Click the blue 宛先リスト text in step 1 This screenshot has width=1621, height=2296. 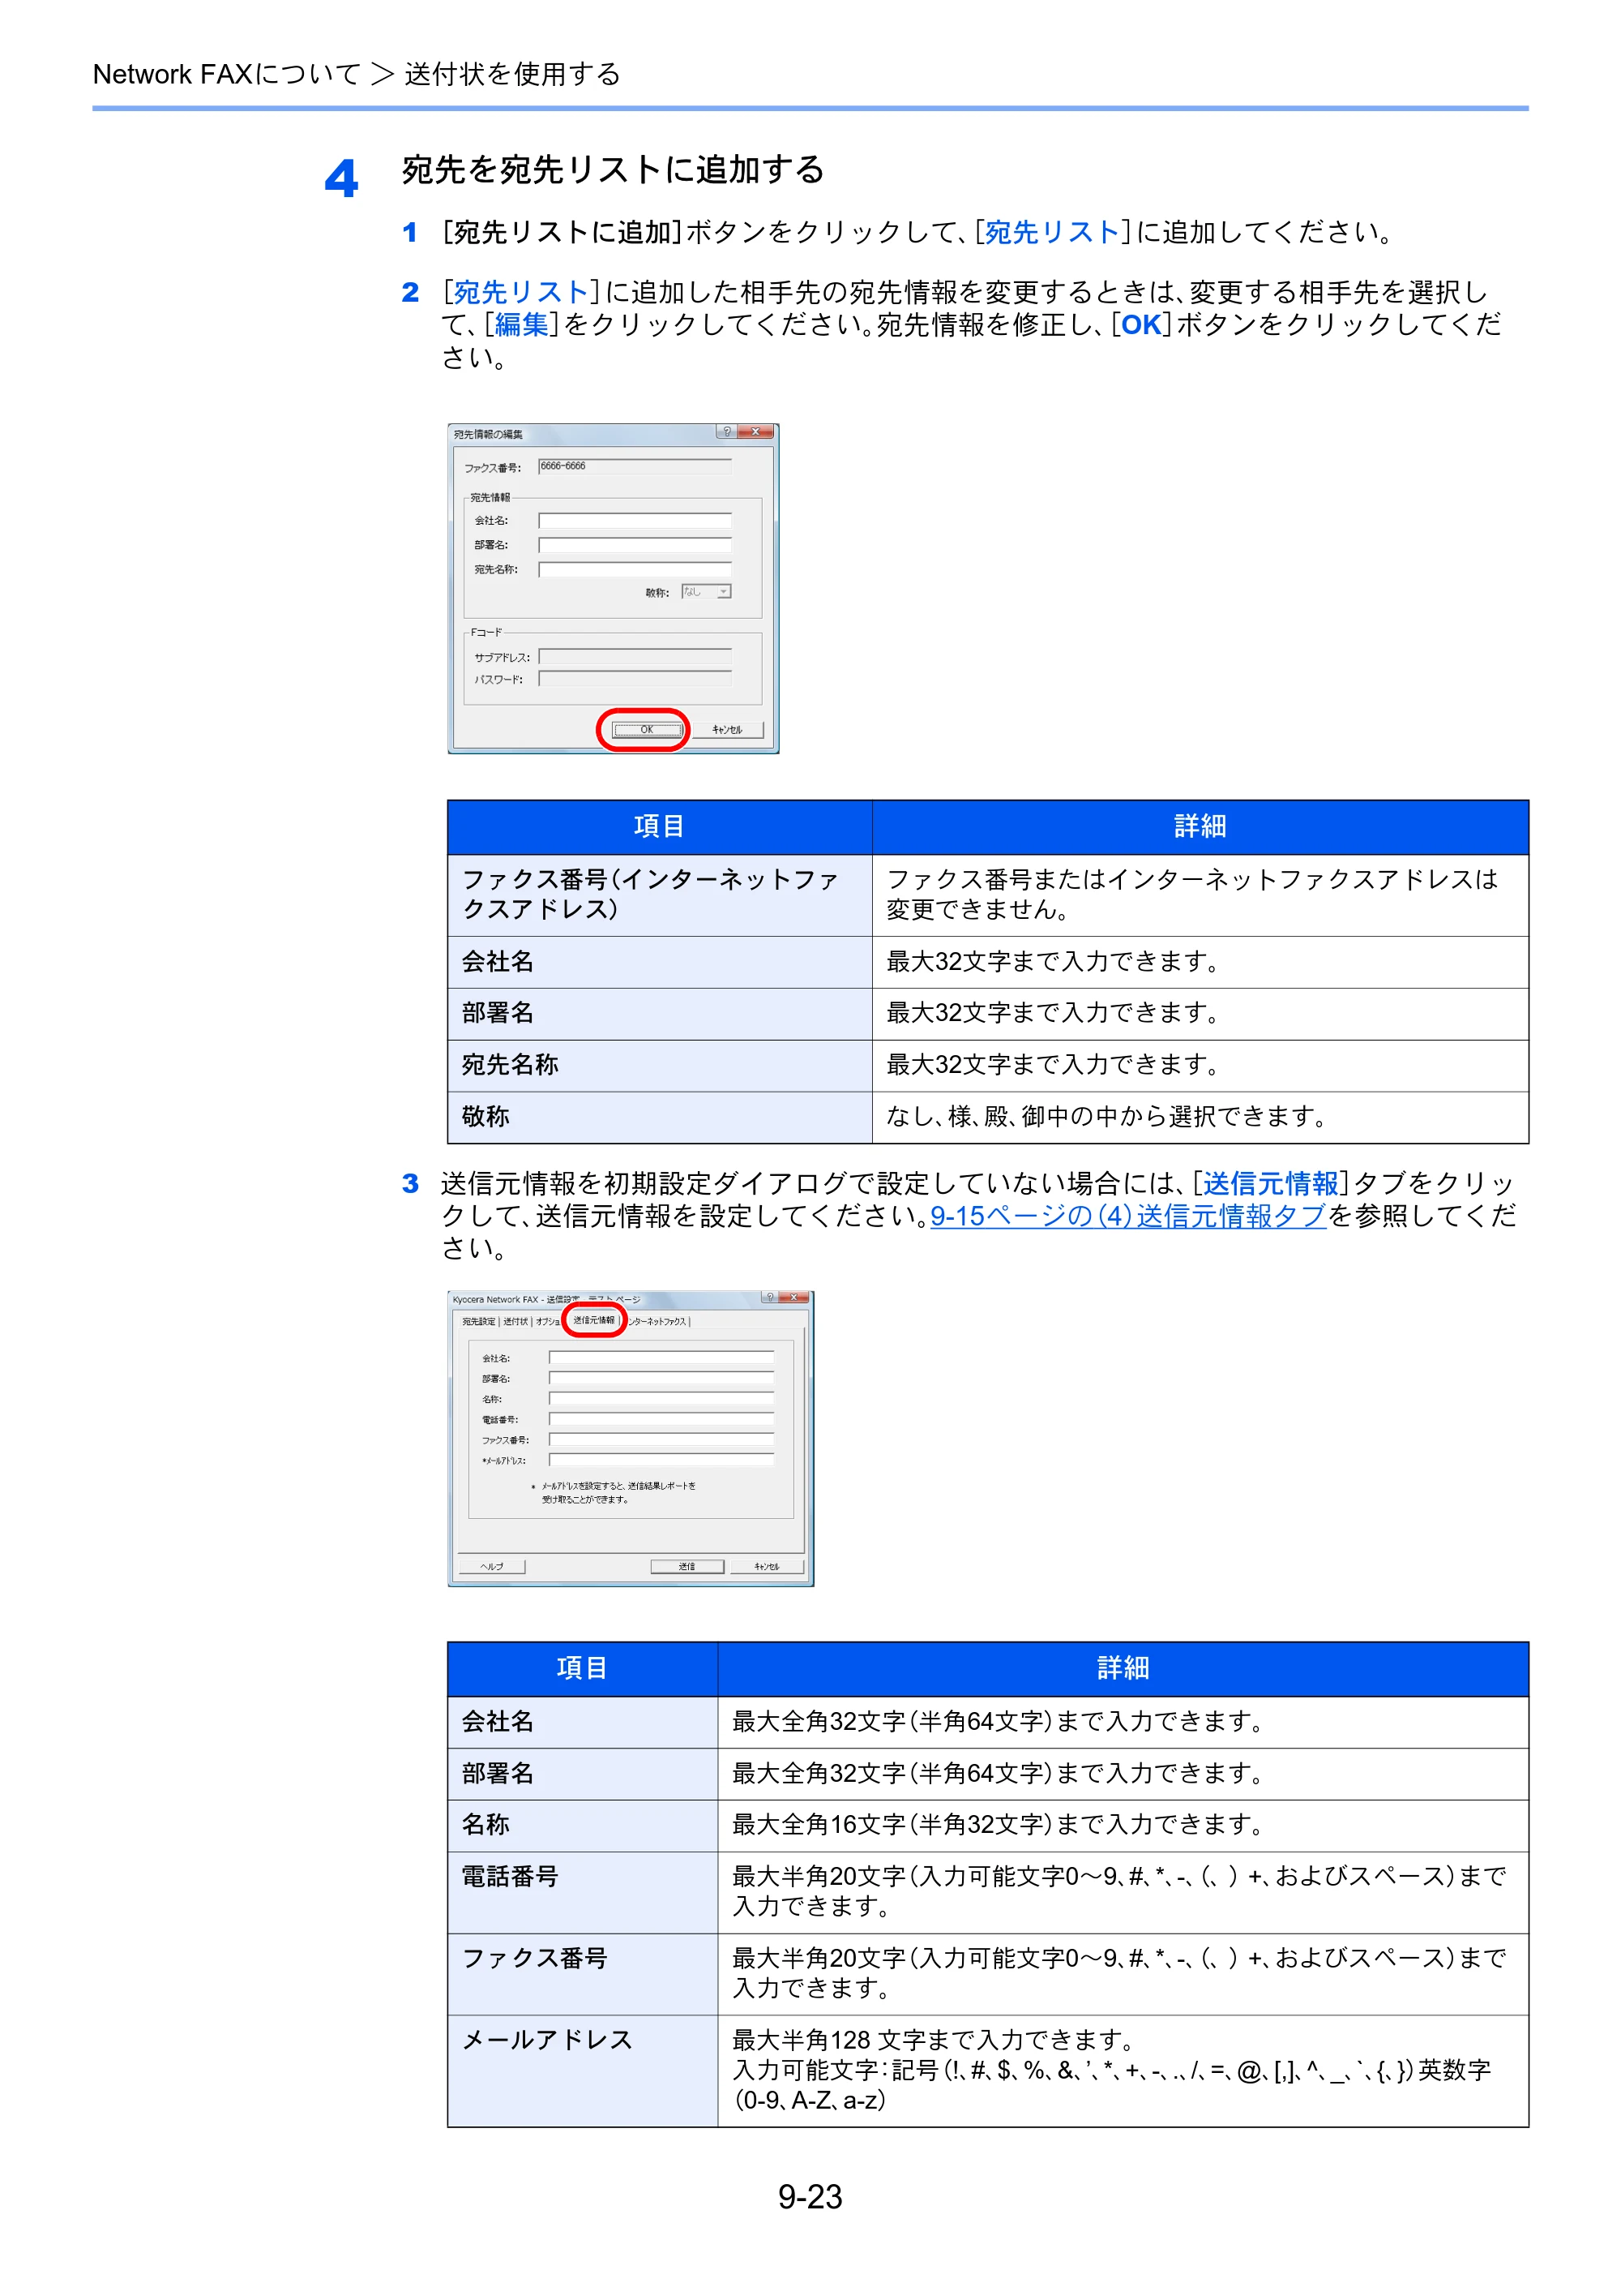tap(1052, 232)
